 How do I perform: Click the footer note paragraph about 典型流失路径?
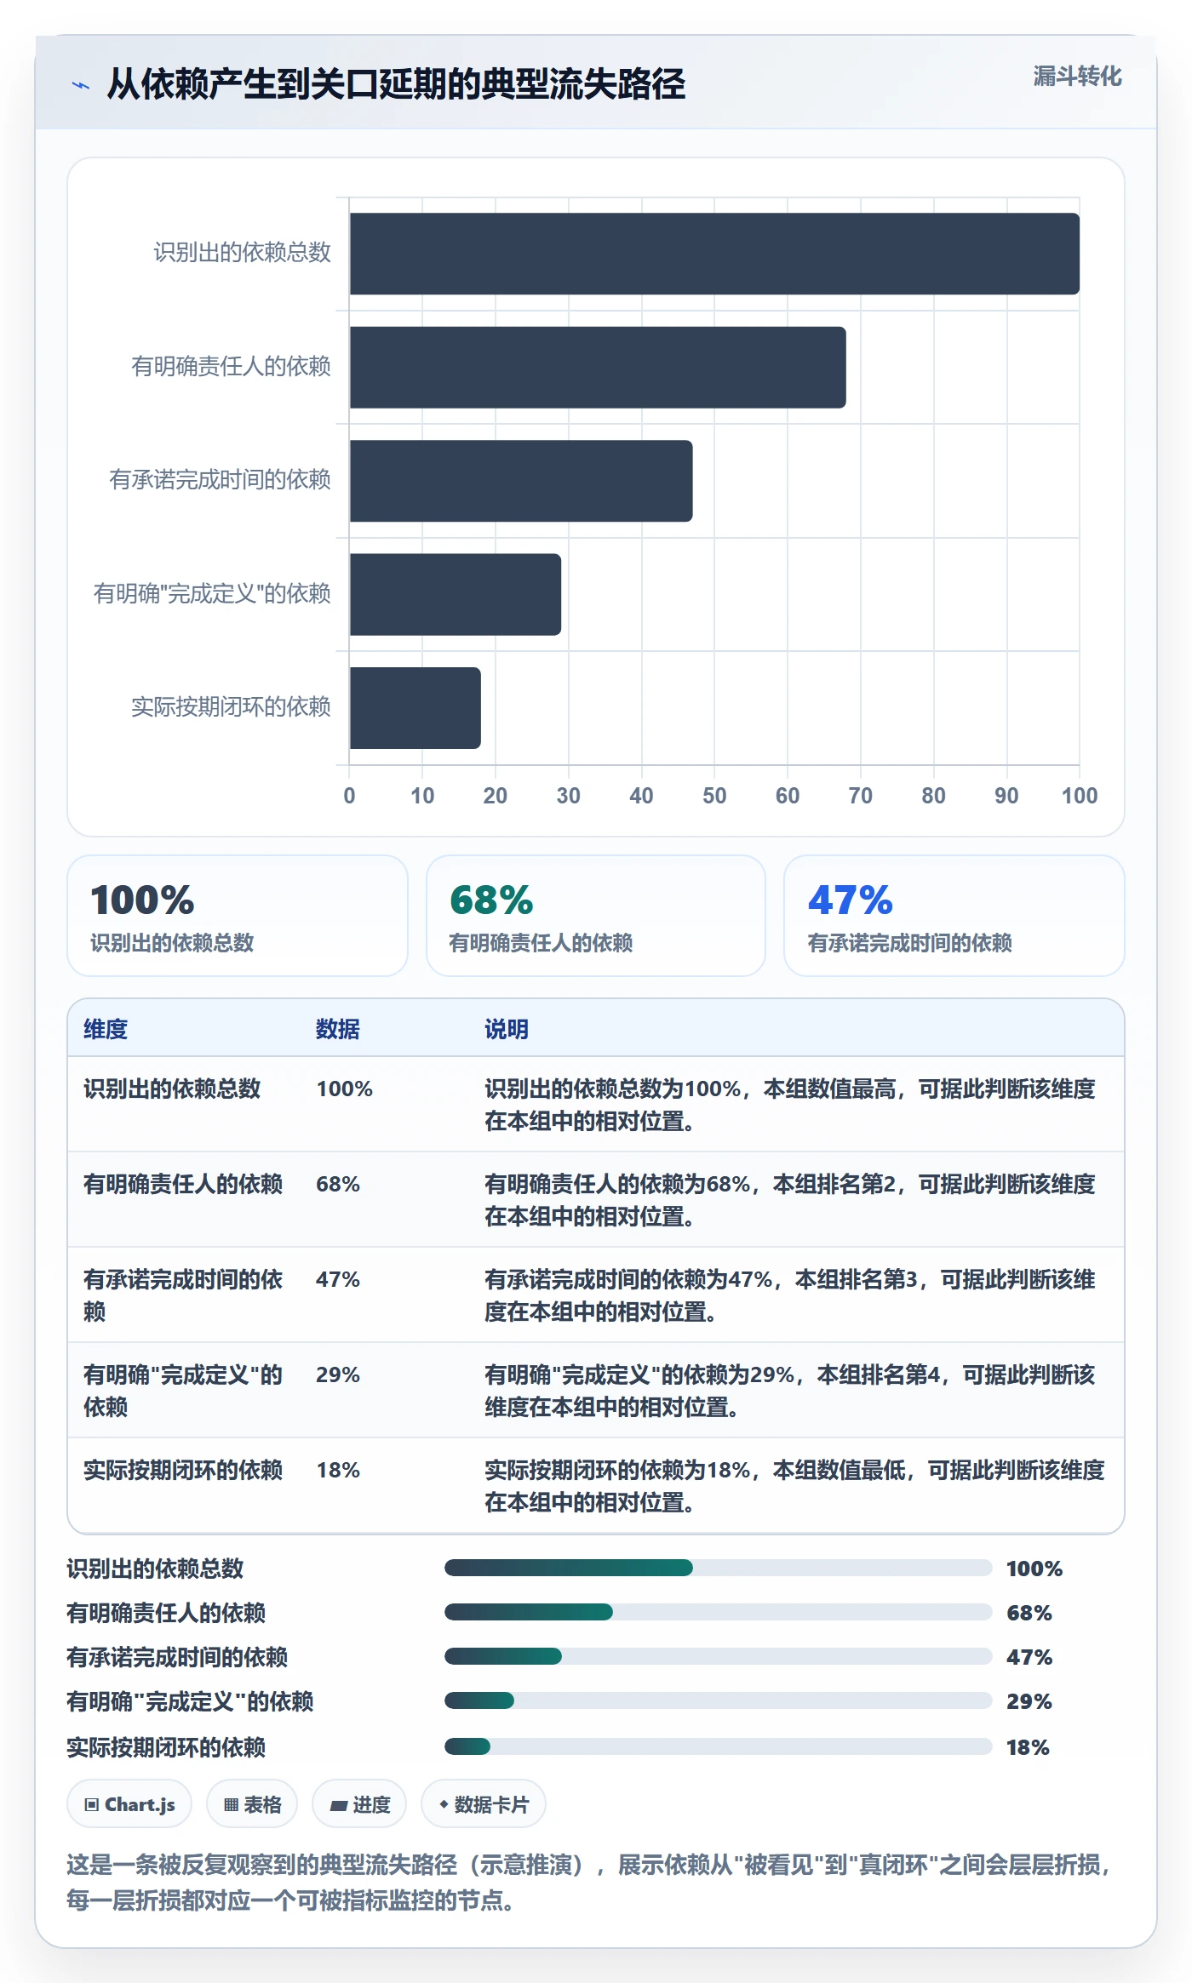590,1882
